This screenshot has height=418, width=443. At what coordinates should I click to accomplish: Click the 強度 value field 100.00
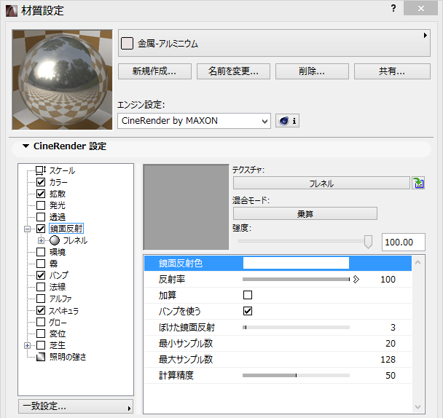403,242
